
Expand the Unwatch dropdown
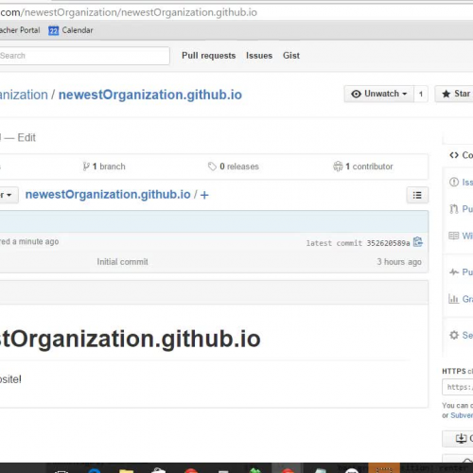[379, 94]
